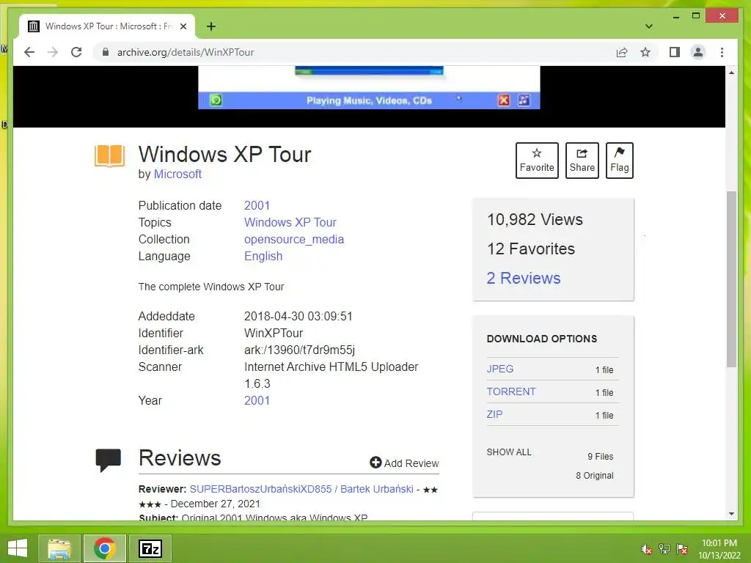Click the 9 Files text
Image resolution: width=751 pixels, height=563 pixels.
600,457
